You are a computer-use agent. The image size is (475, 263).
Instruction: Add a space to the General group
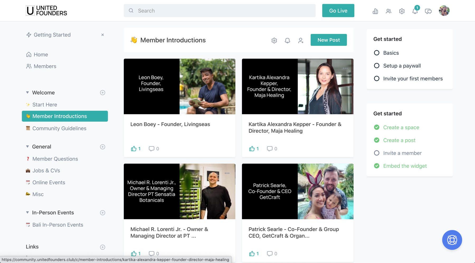[103, 147]
